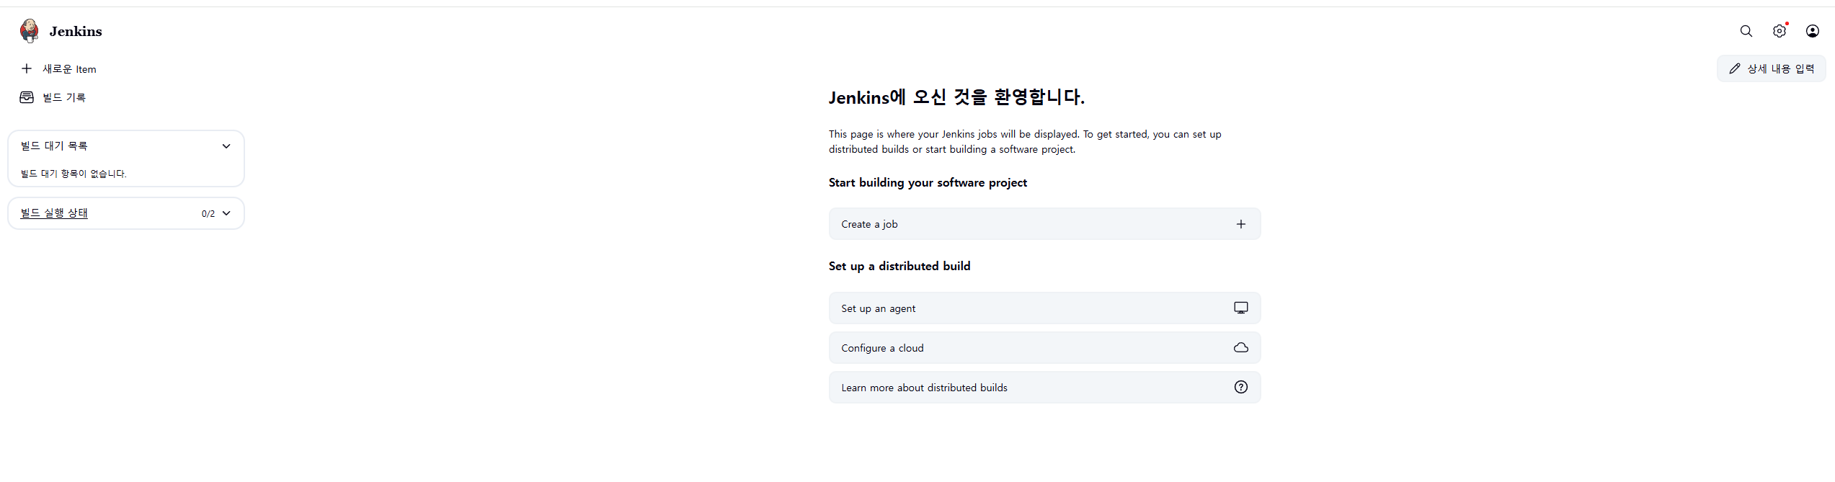The width and height of the screenshot is (1835, 482).
Task: Collapse the 빌드 대기 목록 panel chevron
Action: coord(226,146)
